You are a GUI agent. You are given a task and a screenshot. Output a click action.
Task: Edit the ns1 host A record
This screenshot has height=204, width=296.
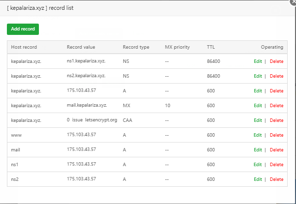pos(258,165)
